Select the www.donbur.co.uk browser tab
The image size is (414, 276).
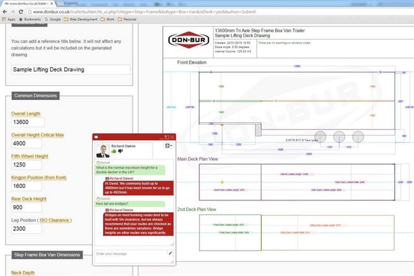click(28, 4)
